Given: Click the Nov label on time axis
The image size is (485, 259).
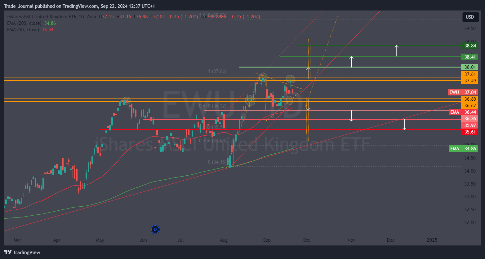Looking at the screenshot, I should [351, 240].
